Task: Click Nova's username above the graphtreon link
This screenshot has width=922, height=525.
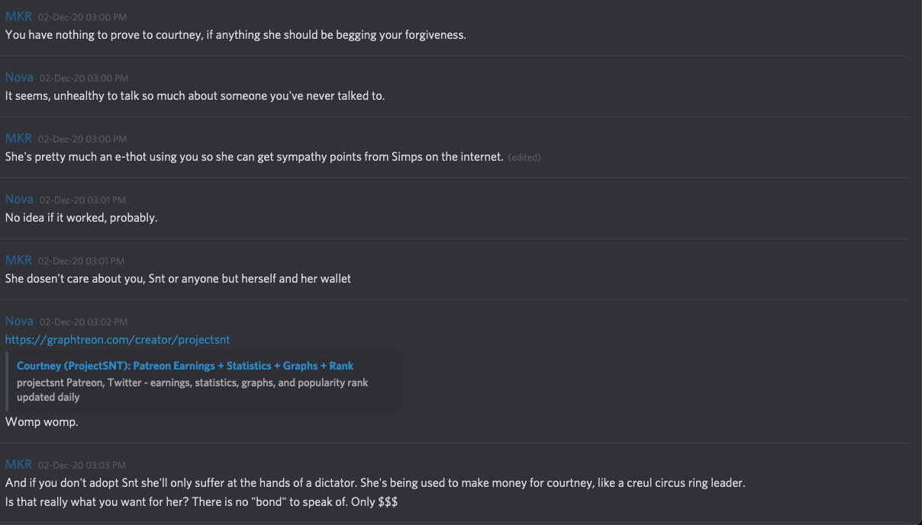Action: (19, 321)
